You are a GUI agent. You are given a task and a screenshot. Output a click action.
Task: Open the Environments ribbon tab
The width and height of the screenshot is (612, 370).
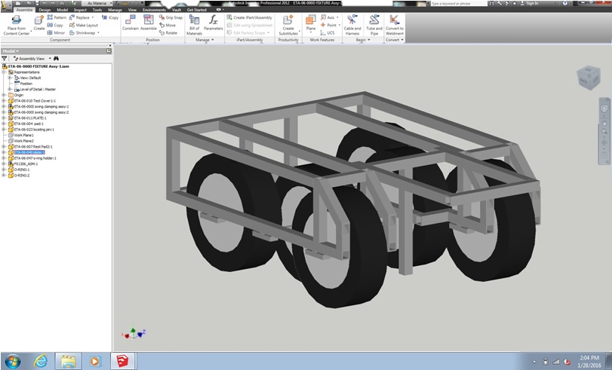154,10
